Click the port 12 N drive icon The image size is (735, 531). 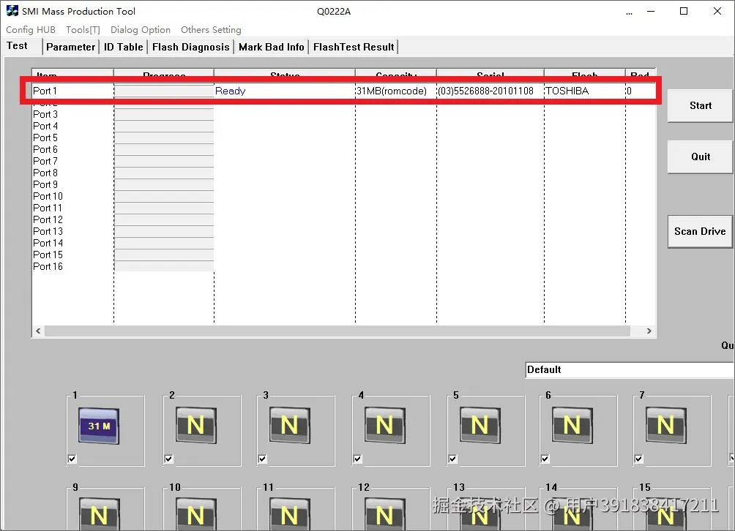[385, 514]
